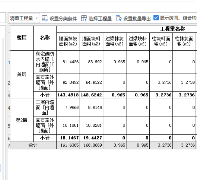Viewport: 197px width, 180px height.
Task: Click the subtotal value 148.6242
Action: click(x=92, y=95)
